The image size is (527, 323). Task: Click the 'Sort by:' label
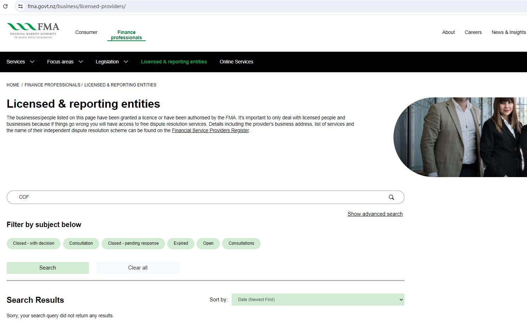coord(219,300)
